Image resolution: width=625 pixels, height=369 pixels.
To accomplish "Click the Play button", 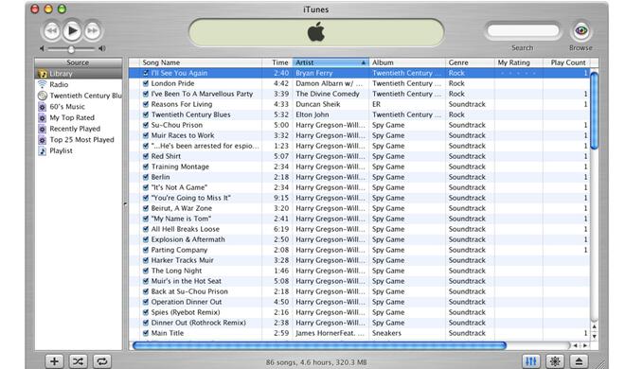I will pos(72,30).
